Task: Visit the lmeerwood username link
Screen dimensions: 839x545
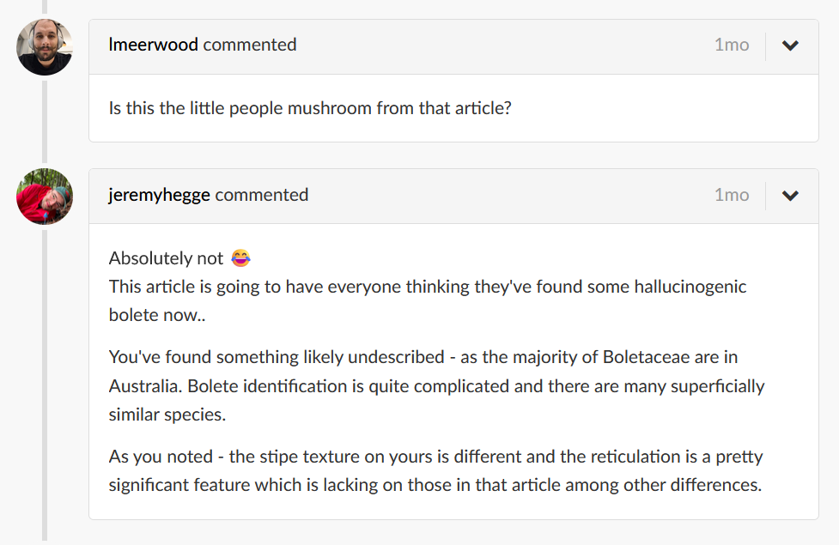Action: 154,45
